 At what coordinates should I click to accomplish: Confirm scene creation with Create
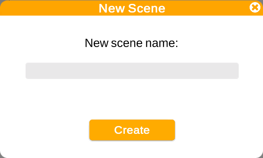[x=132, y=130]
